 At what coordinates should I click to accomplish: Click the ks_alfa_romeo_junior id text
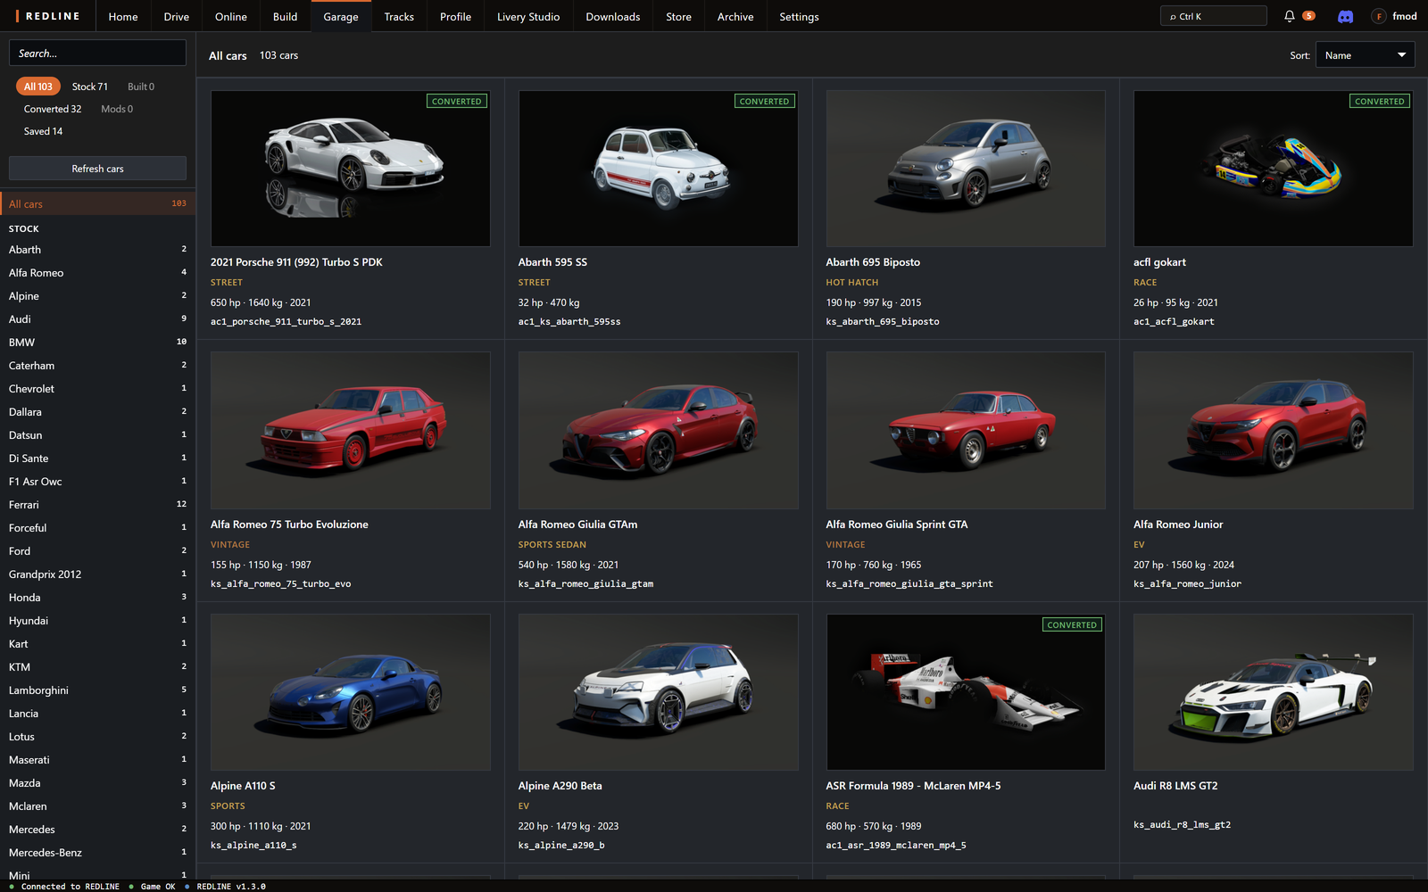tap(1187, 584)
